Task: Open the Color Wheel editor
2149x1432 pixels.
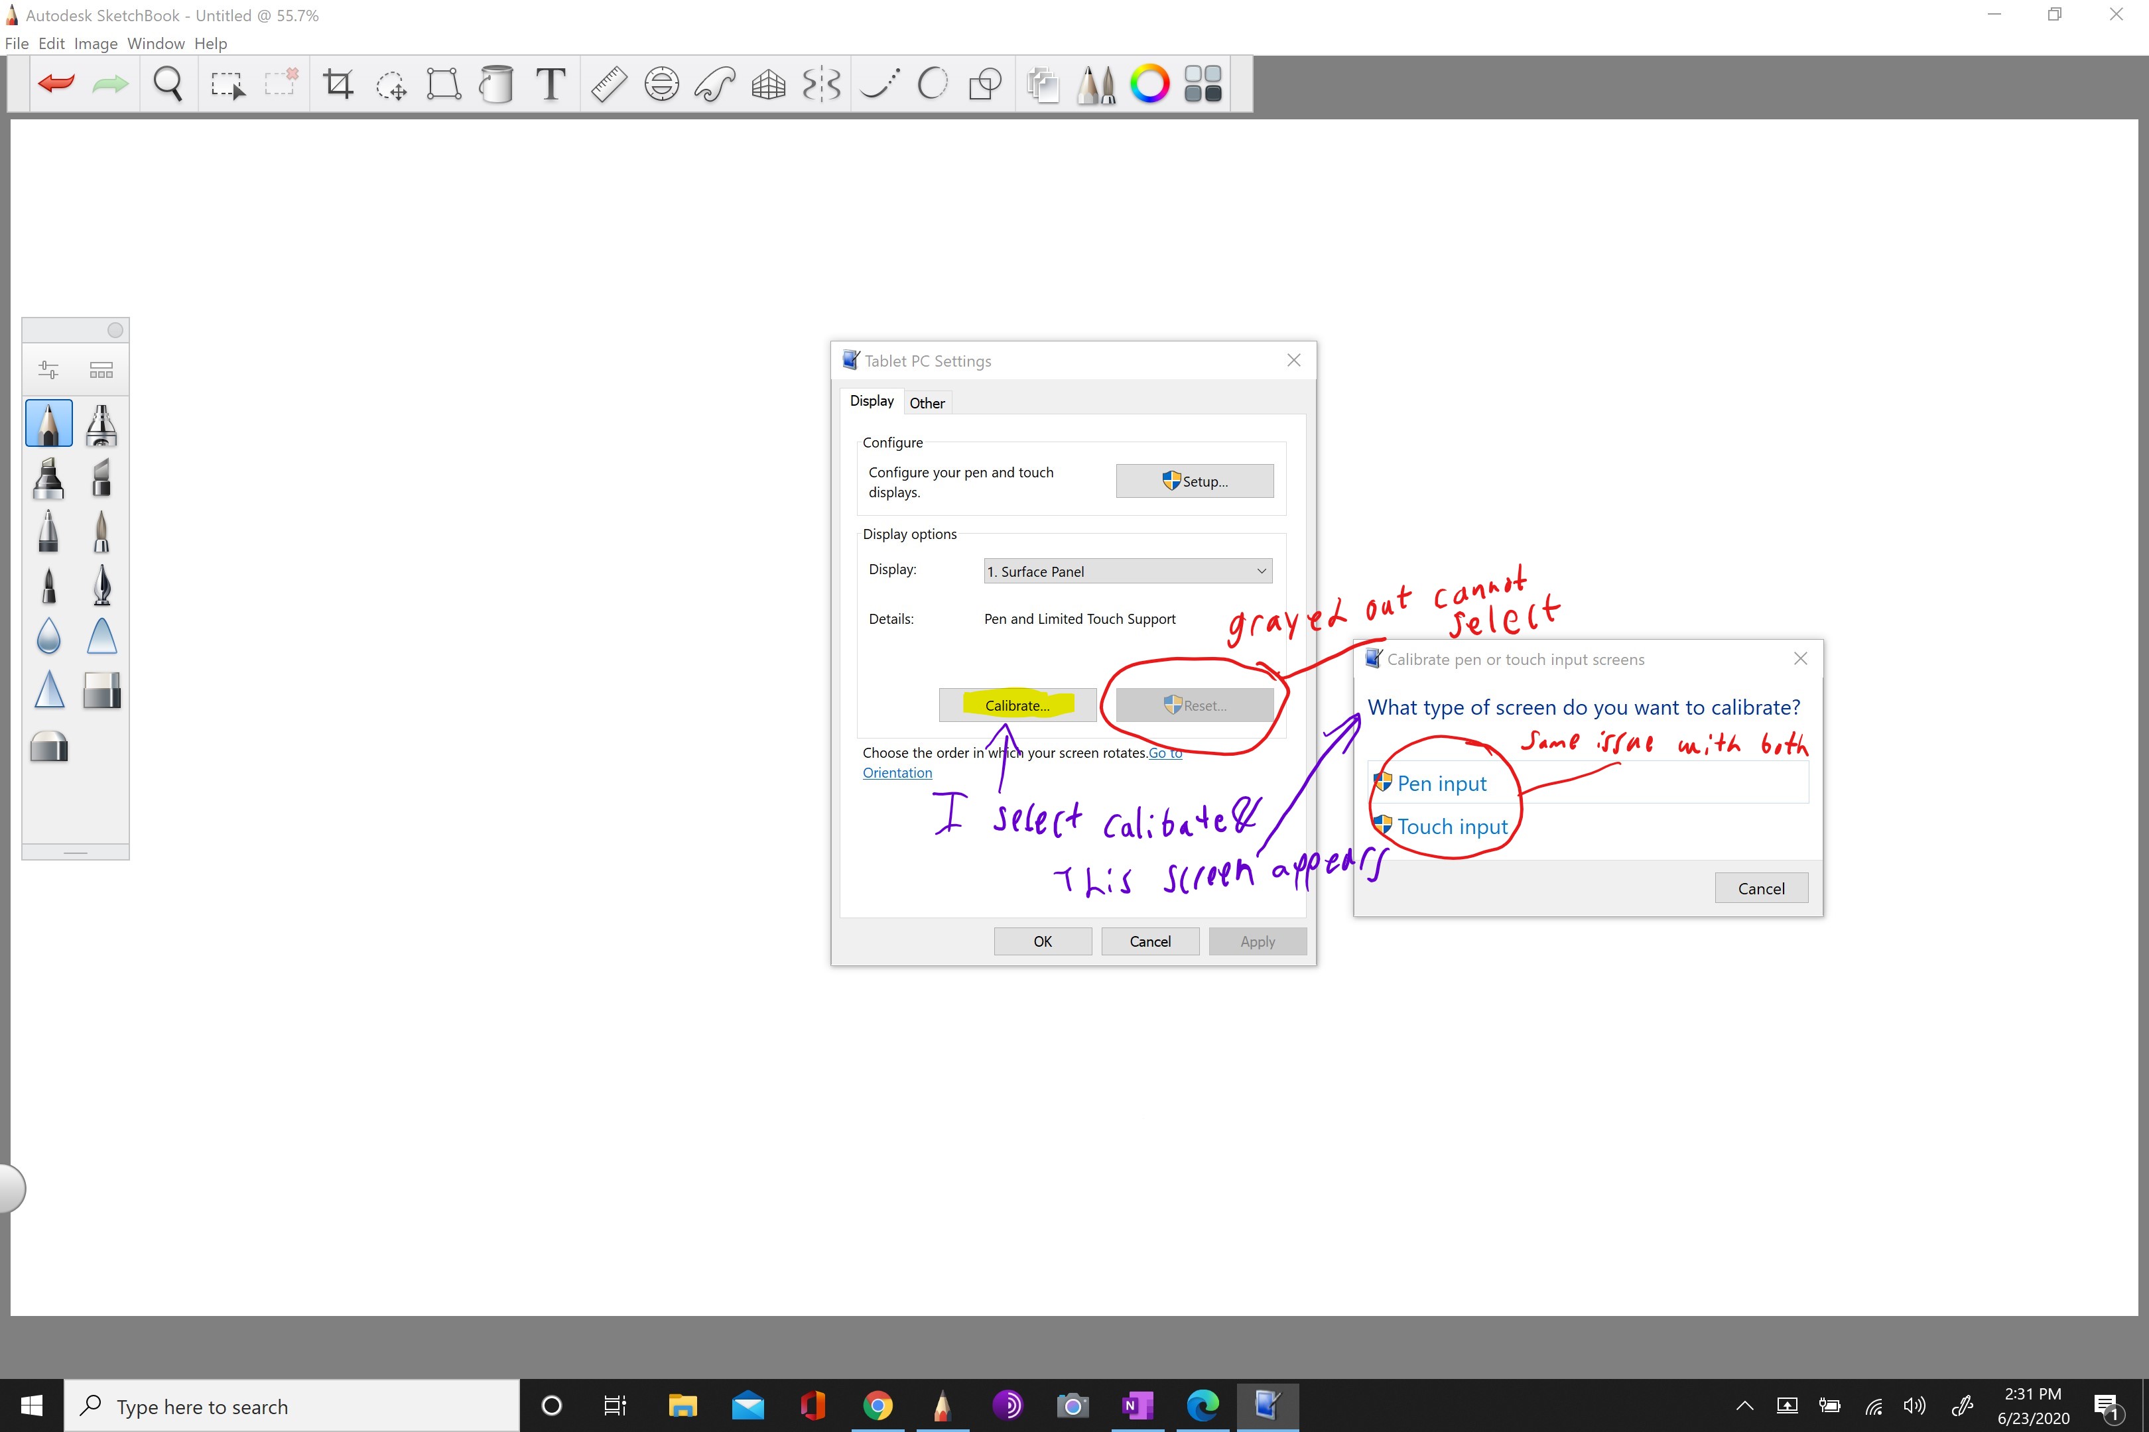Action: (x=1149, y=84)
